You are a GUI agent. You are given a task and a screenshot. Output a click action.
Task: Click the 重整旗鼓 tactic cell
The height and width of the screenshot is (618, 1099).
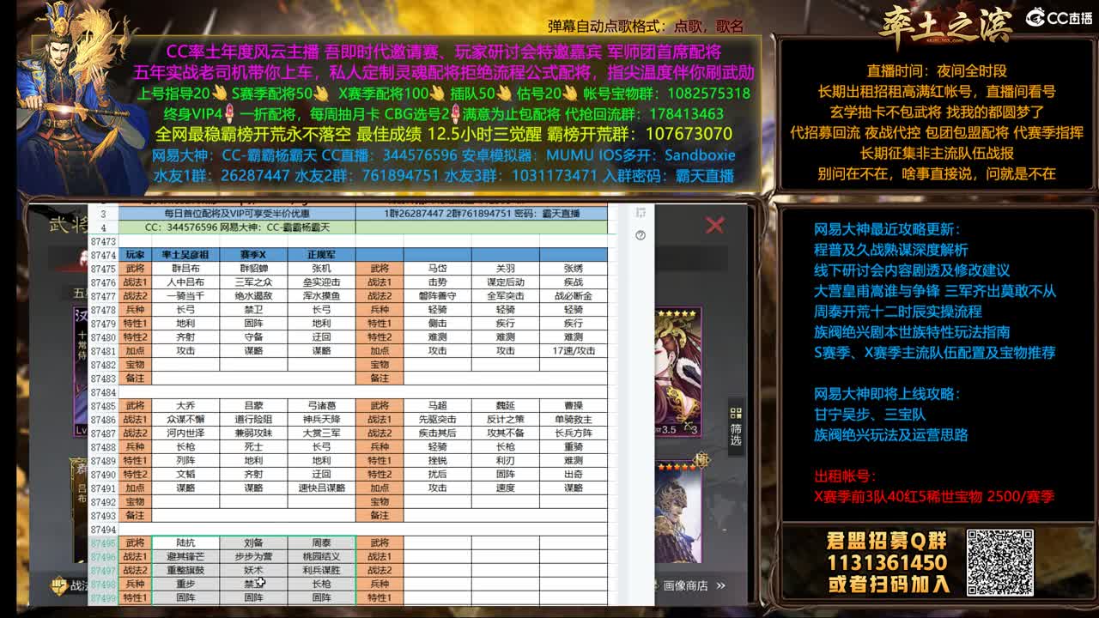point(185,571)
